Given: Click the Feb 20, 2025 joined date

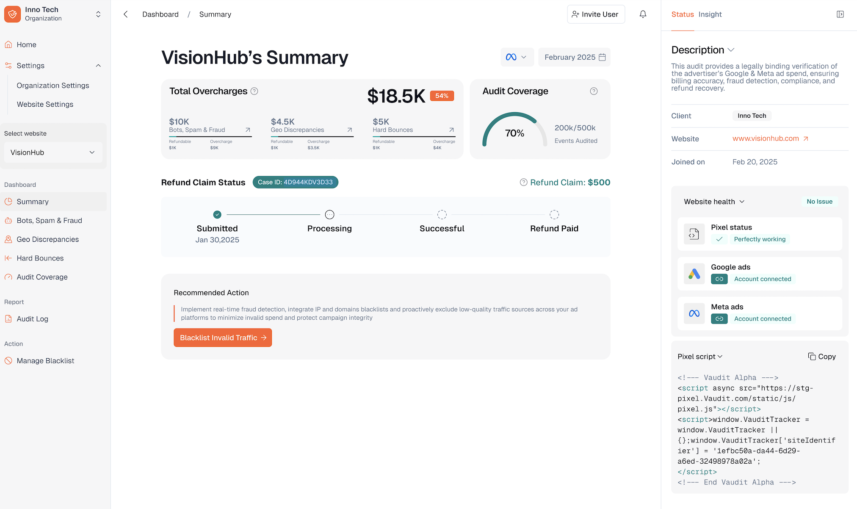Looking at the screenshot, I should click(755, 162).
